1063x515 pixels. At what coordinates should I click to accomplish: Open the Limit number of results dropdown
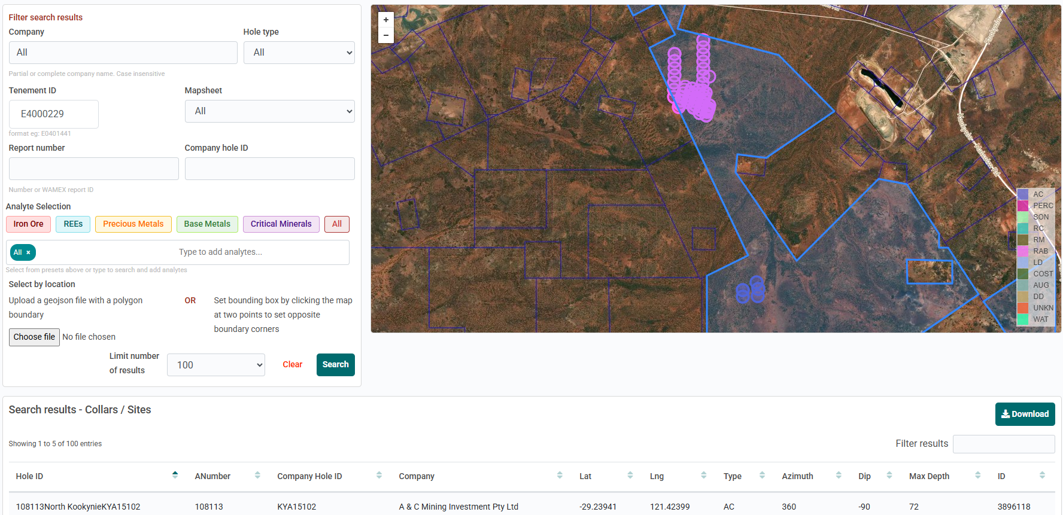tap(216, 365)
